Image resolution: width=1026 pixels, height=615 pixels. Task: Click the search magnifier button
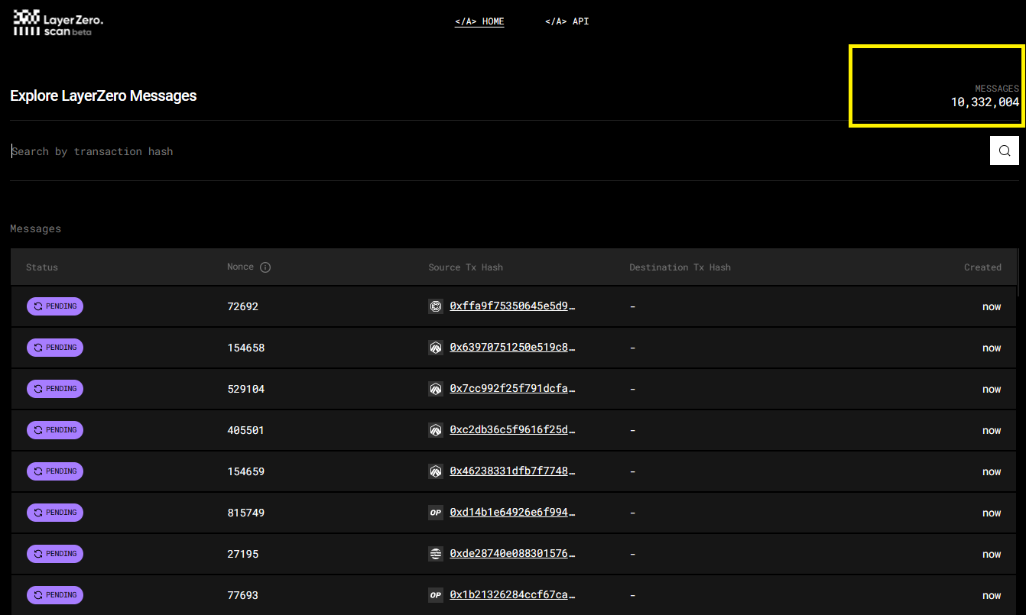coord(1005,151)
